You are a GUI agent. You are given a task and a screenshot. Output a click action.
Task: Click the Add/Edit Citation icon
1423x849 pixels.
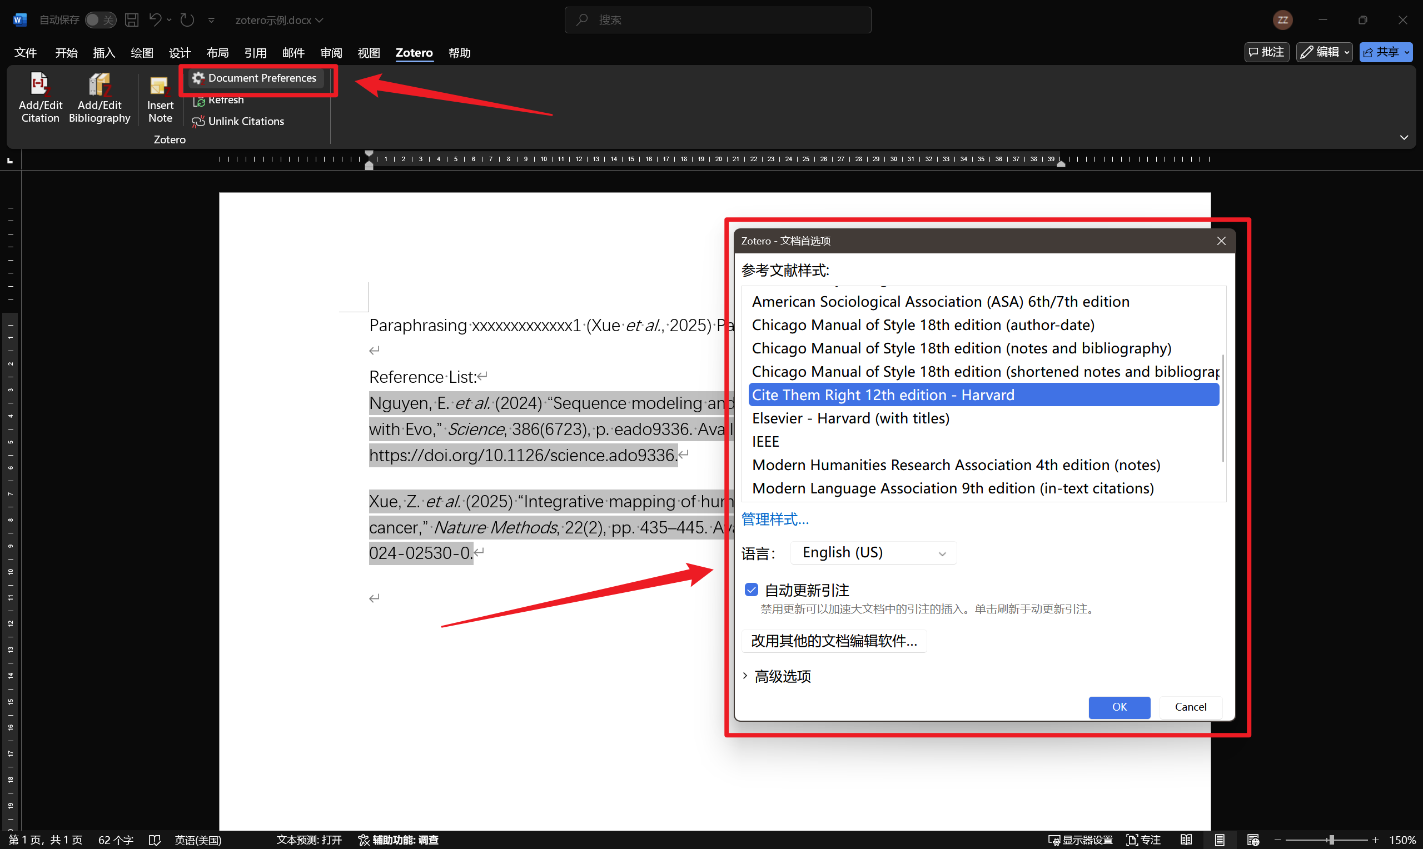click(39, 85)
